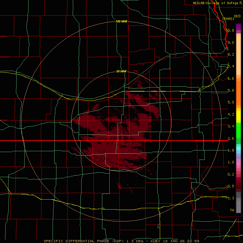
Task: Select the -1.3 legend value
Action: pos(230,198)
